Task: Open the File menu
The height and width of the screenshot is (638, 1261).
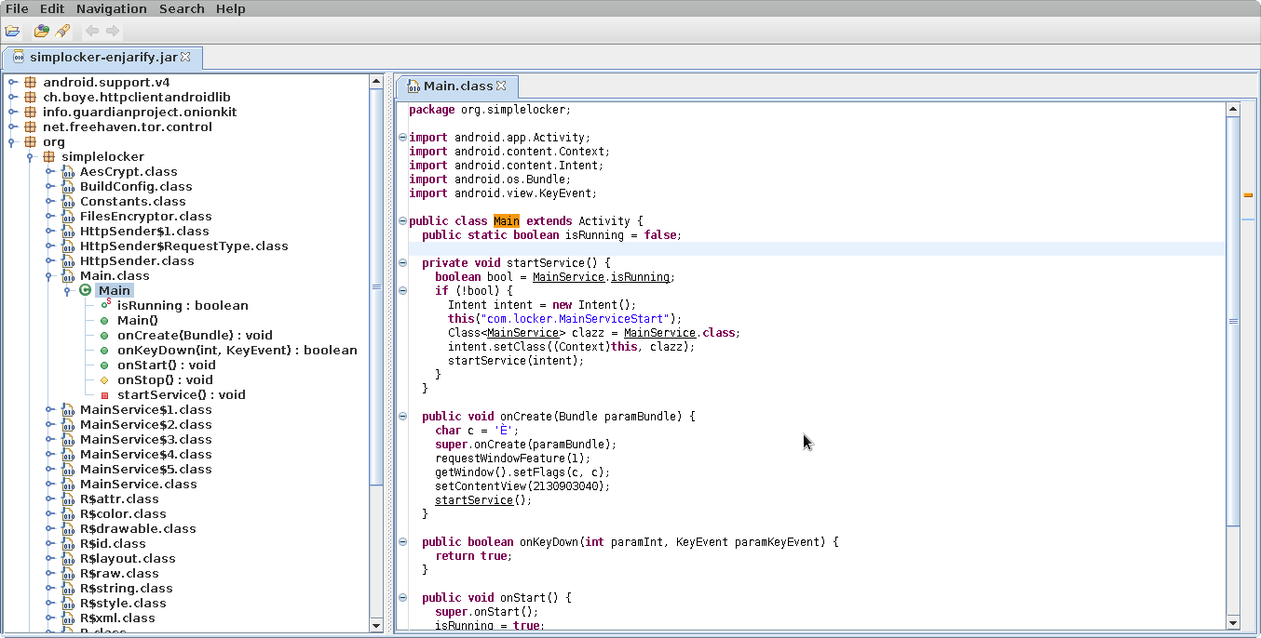Action: [17, 8]
